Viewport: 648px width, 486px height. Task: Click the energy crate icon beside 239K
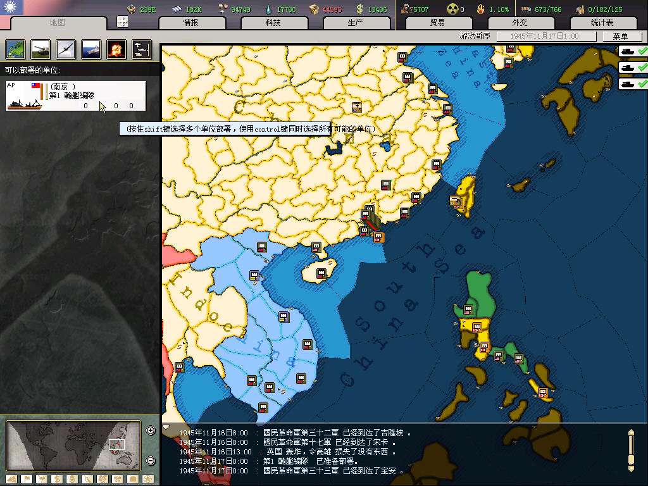tap(132, 9)
